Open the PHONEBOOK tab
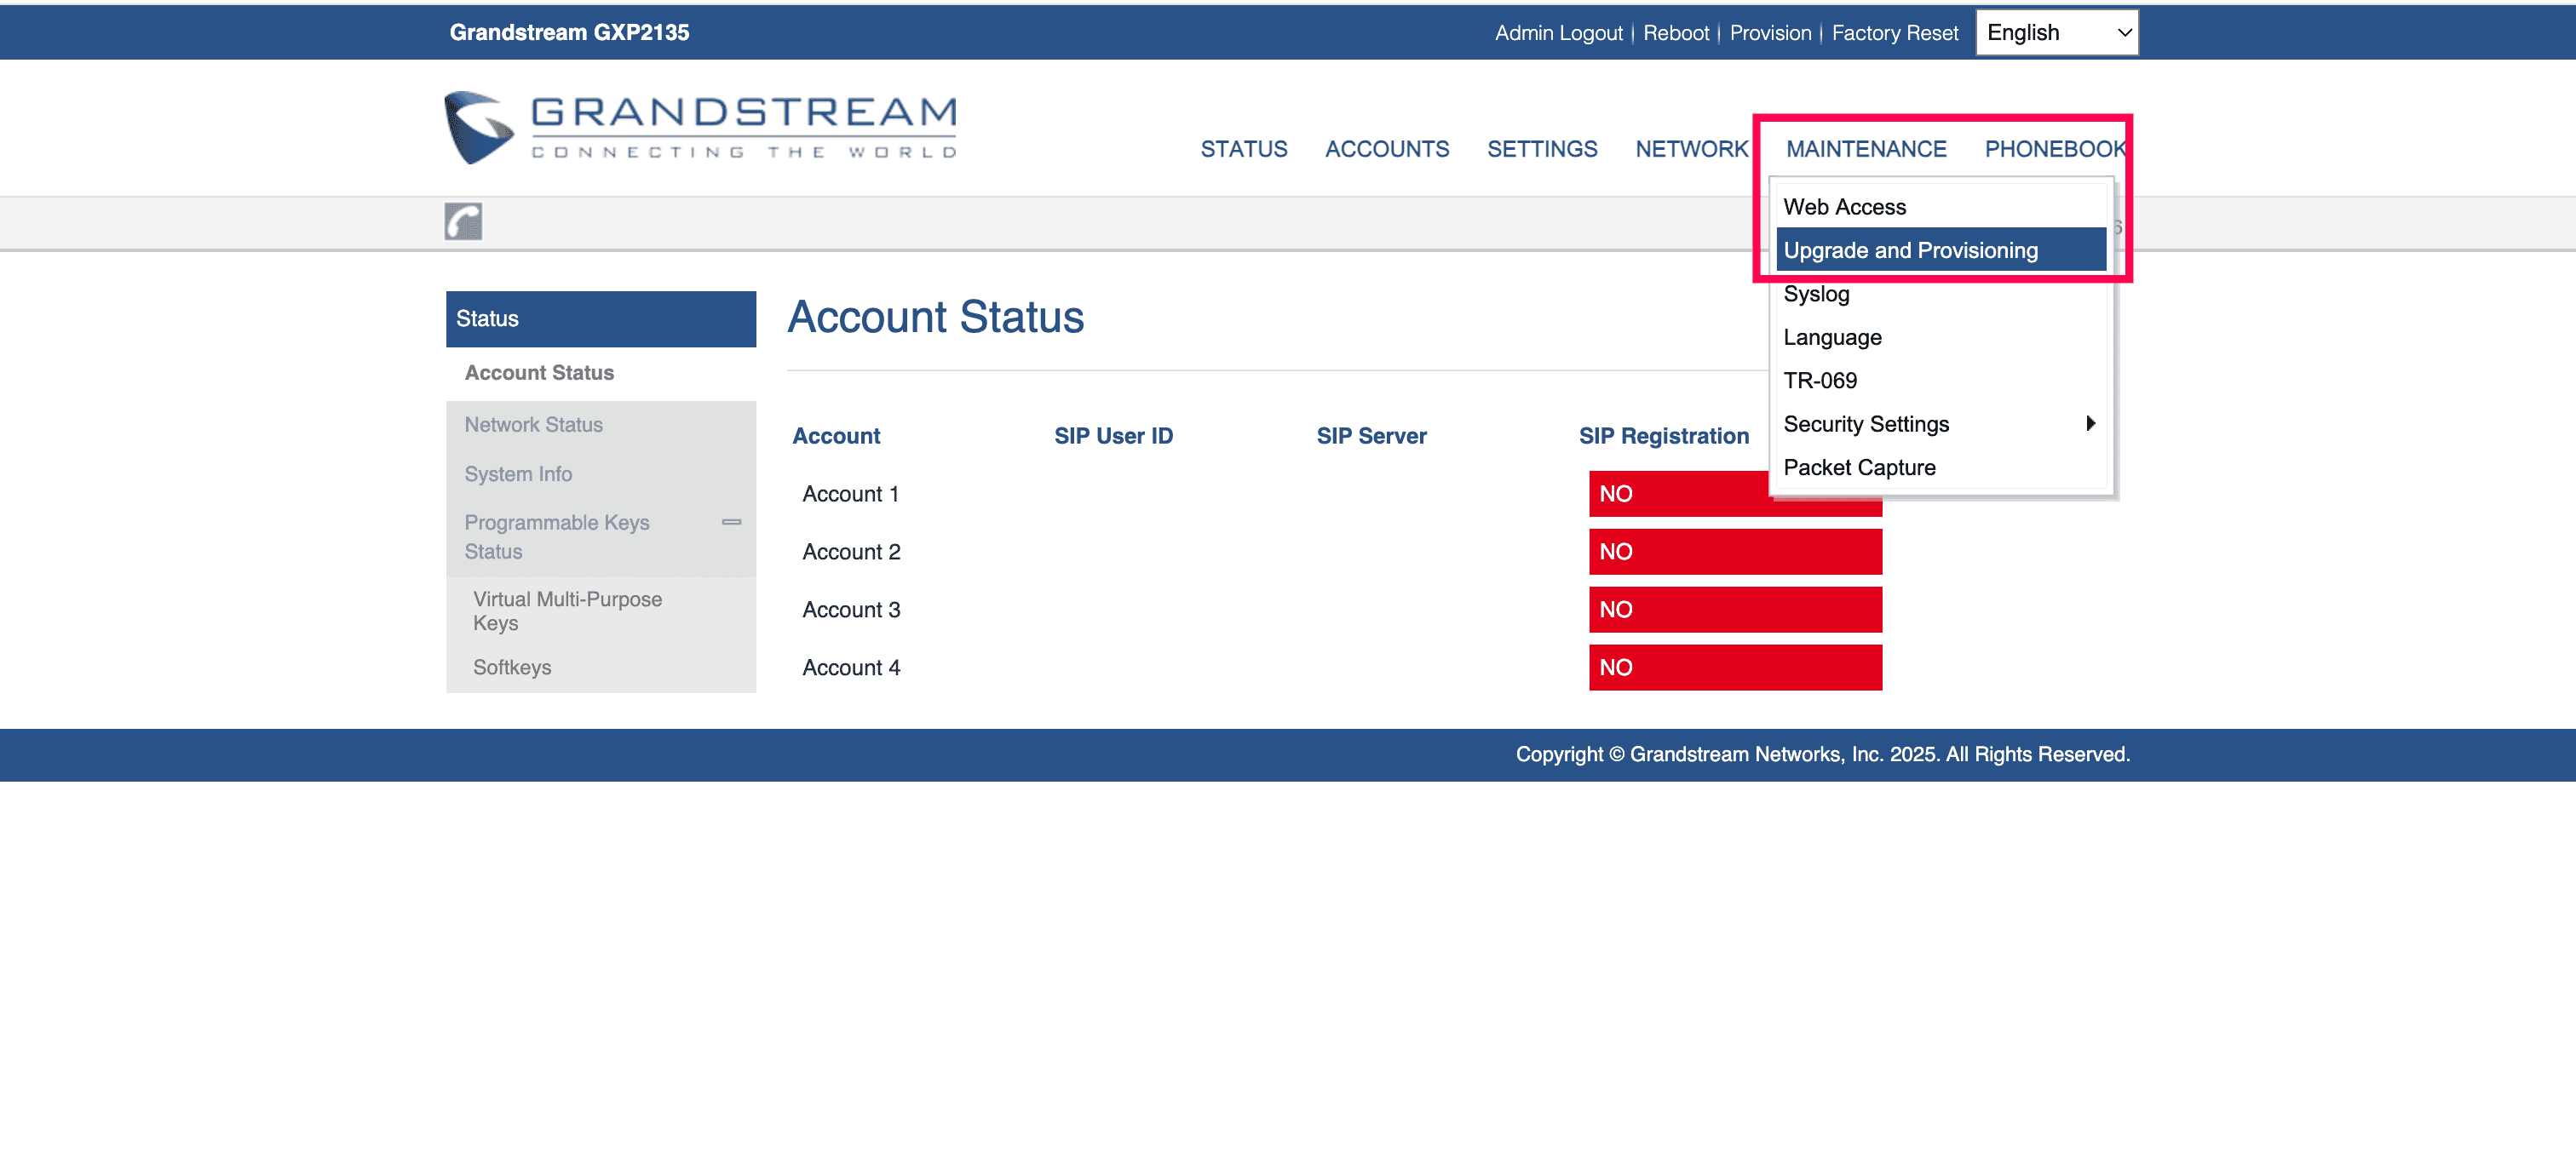 tap(2054, 149)
